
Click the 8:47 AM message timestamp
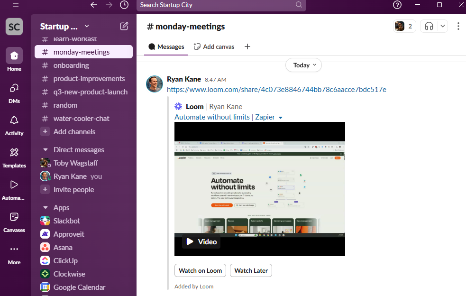pos(216,80)
